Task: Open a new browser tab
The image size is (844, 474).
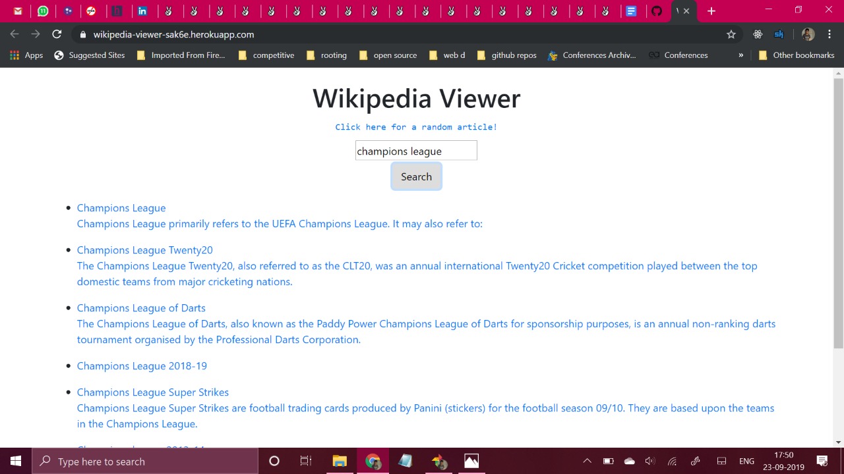Action: pos(711,11)
